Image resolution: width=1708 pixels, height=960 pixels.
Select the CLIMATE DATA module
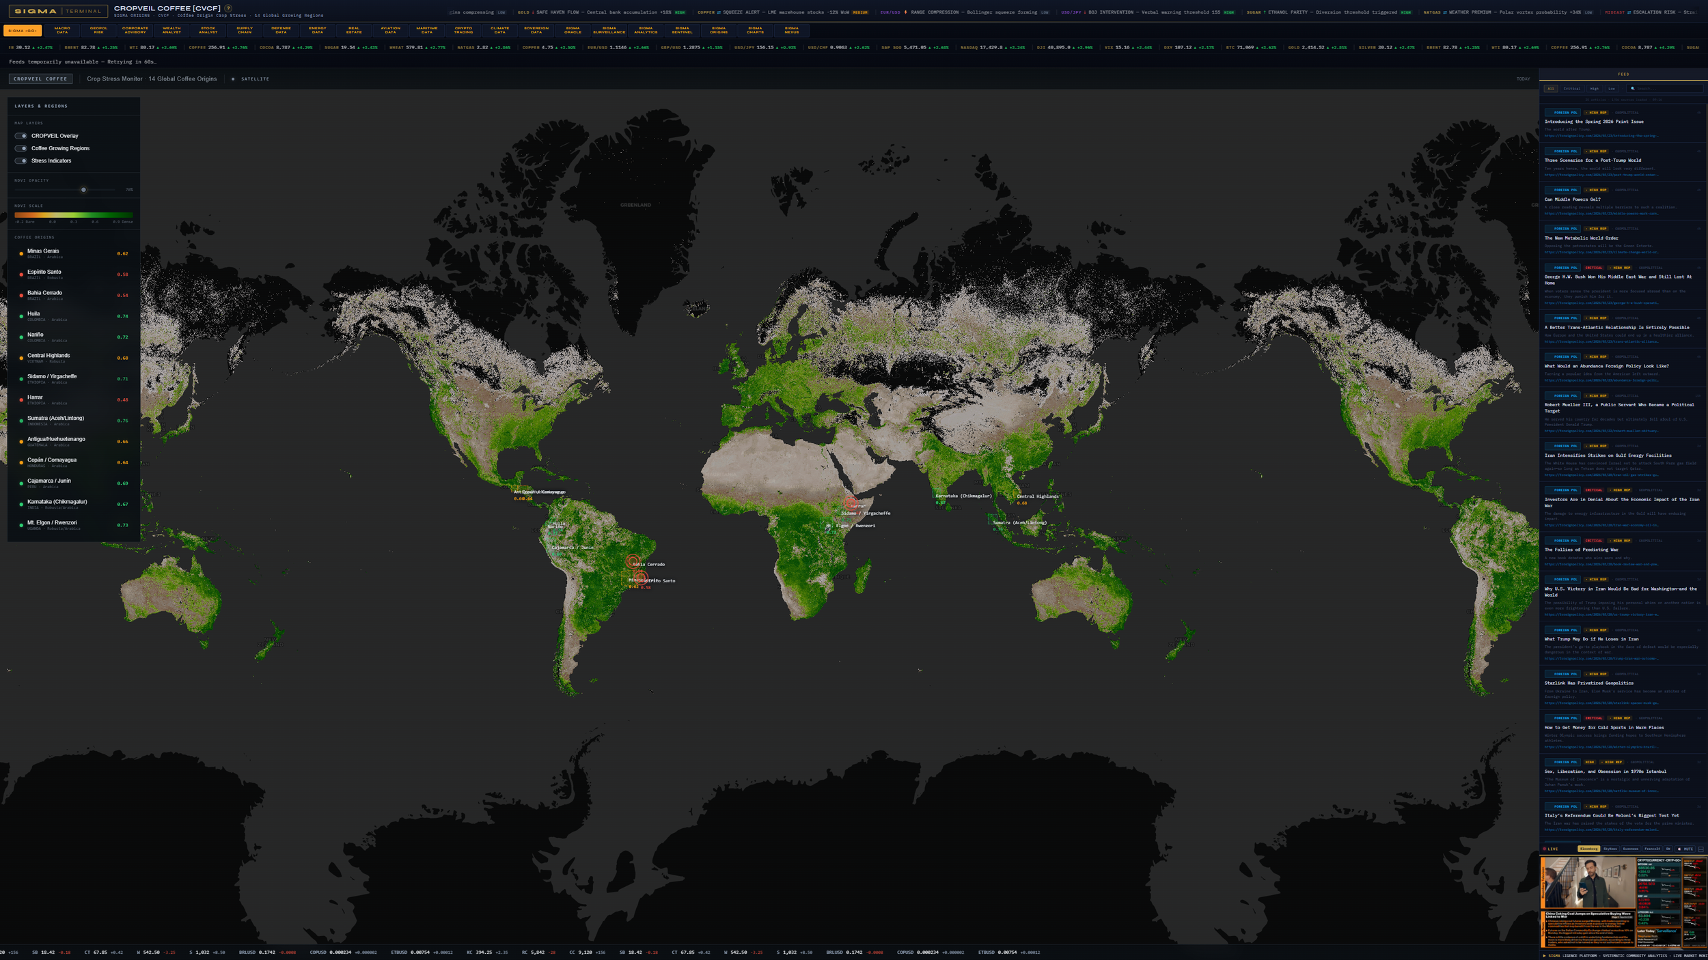tap(501, 30)
